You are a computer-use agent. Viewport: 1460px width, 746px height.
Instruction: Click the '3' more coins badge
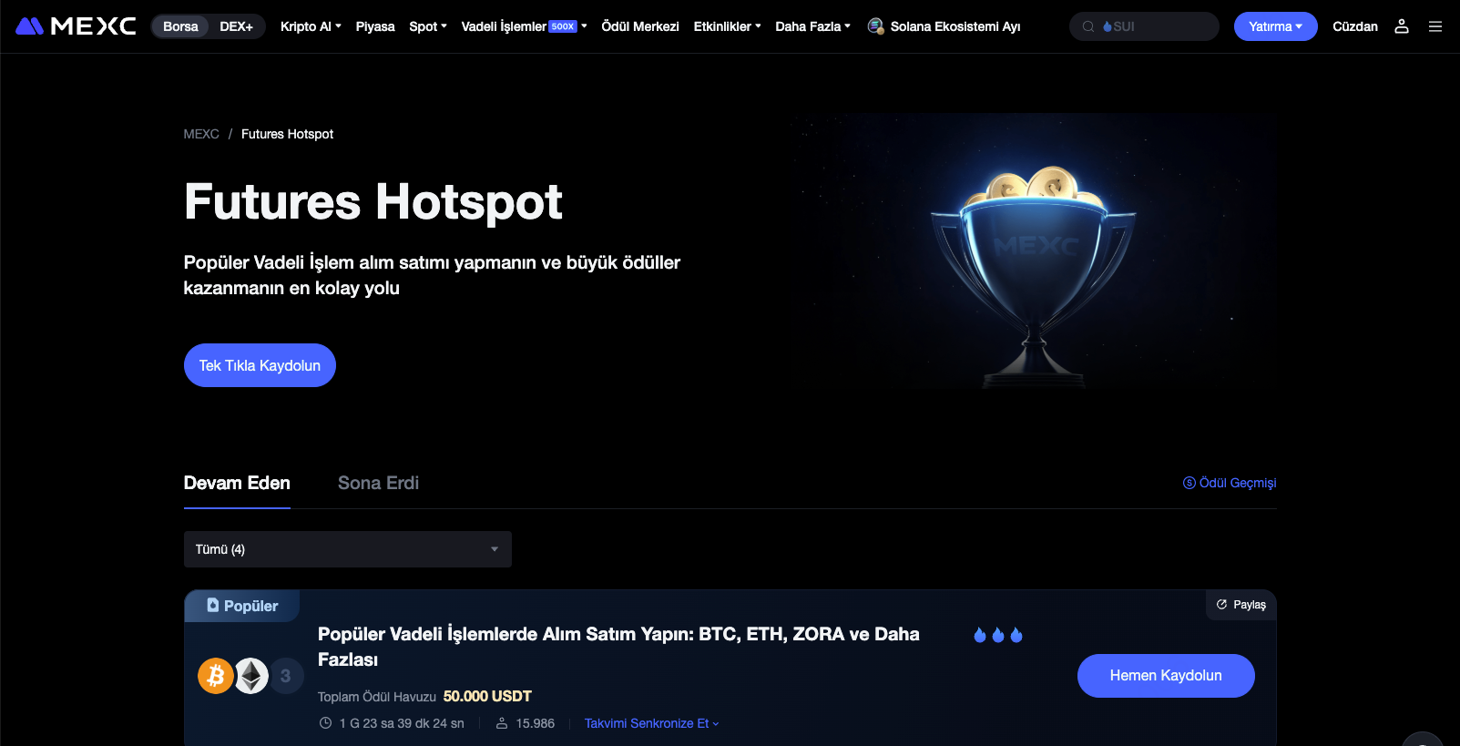pyautogui.click(x=286, y=676)
